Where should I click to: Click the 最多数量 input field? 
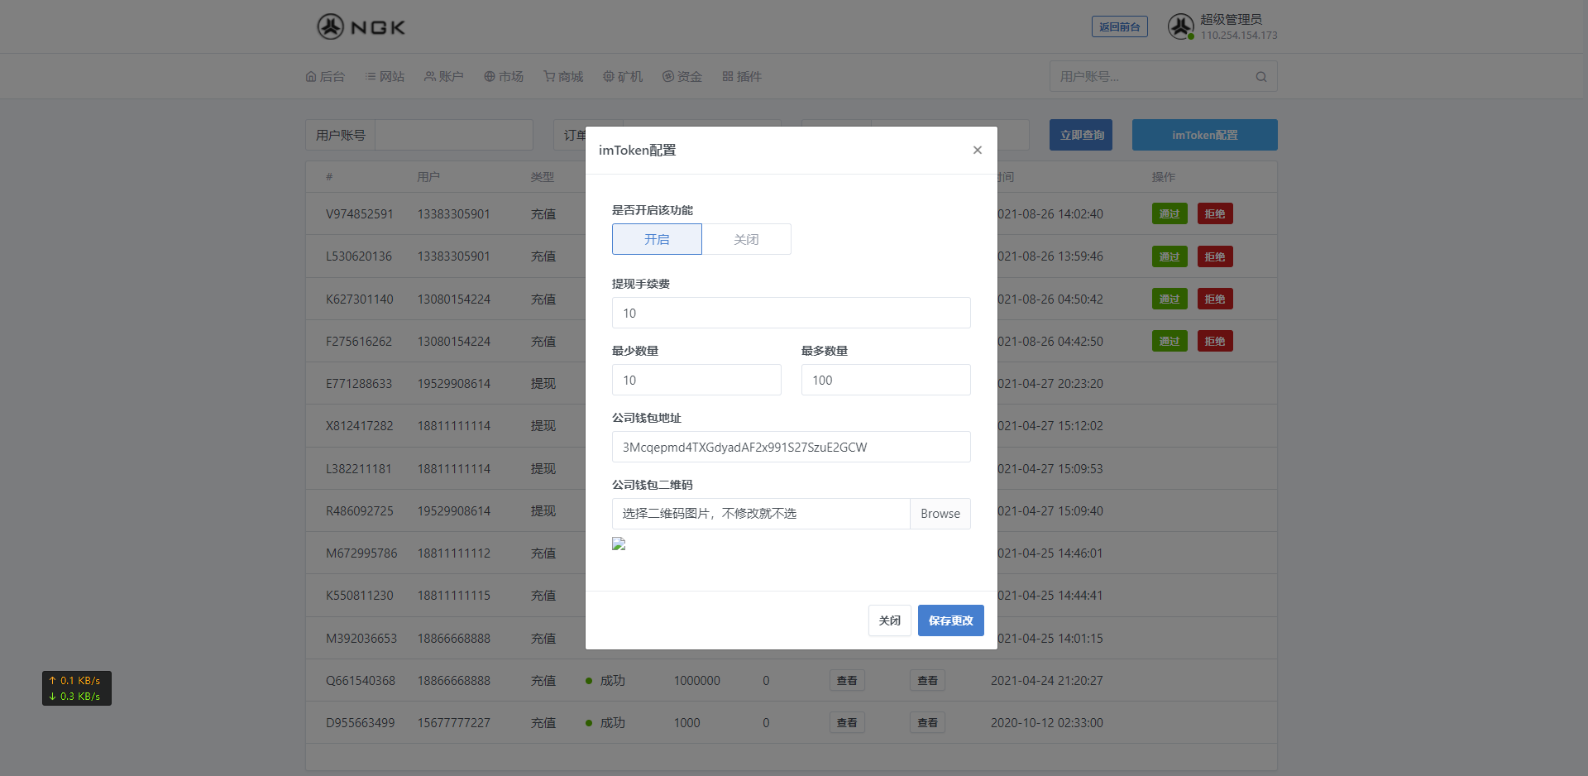pos(886,380)
